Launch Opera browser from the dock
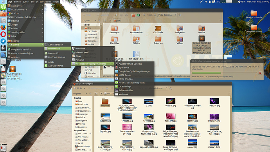Screen dimensions: 270x152 coord(3,34)
